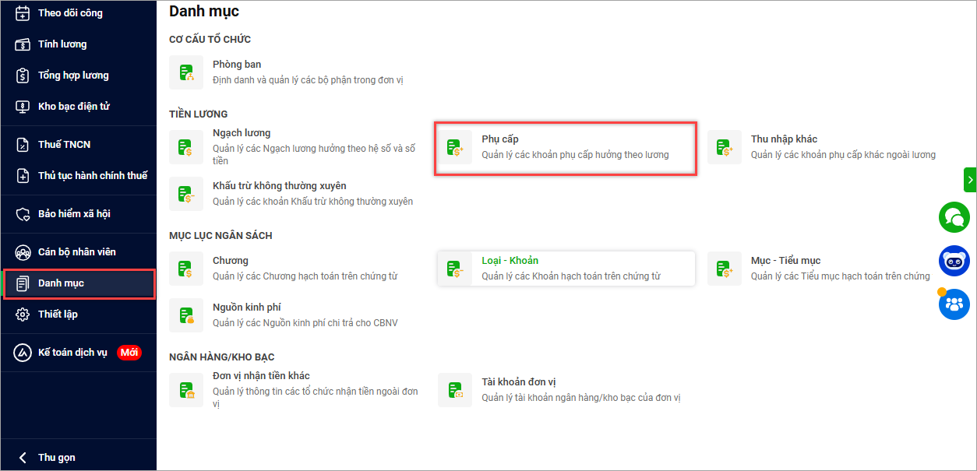Open Mục - Tiểu mục category
The image size is (977, 471).
point(785,261)
